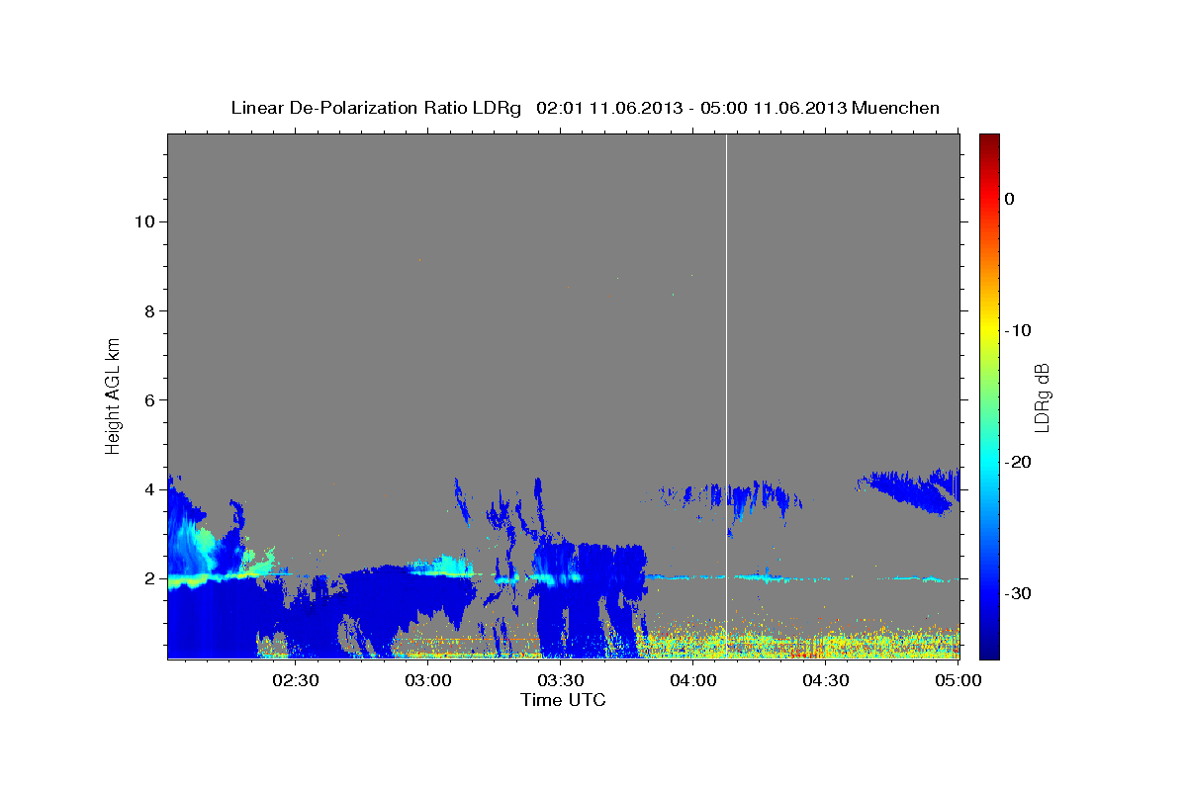Click the dark blue bottom of the colorbar
The height and width of the screenshot is (791, 1187).
[989, 648]
